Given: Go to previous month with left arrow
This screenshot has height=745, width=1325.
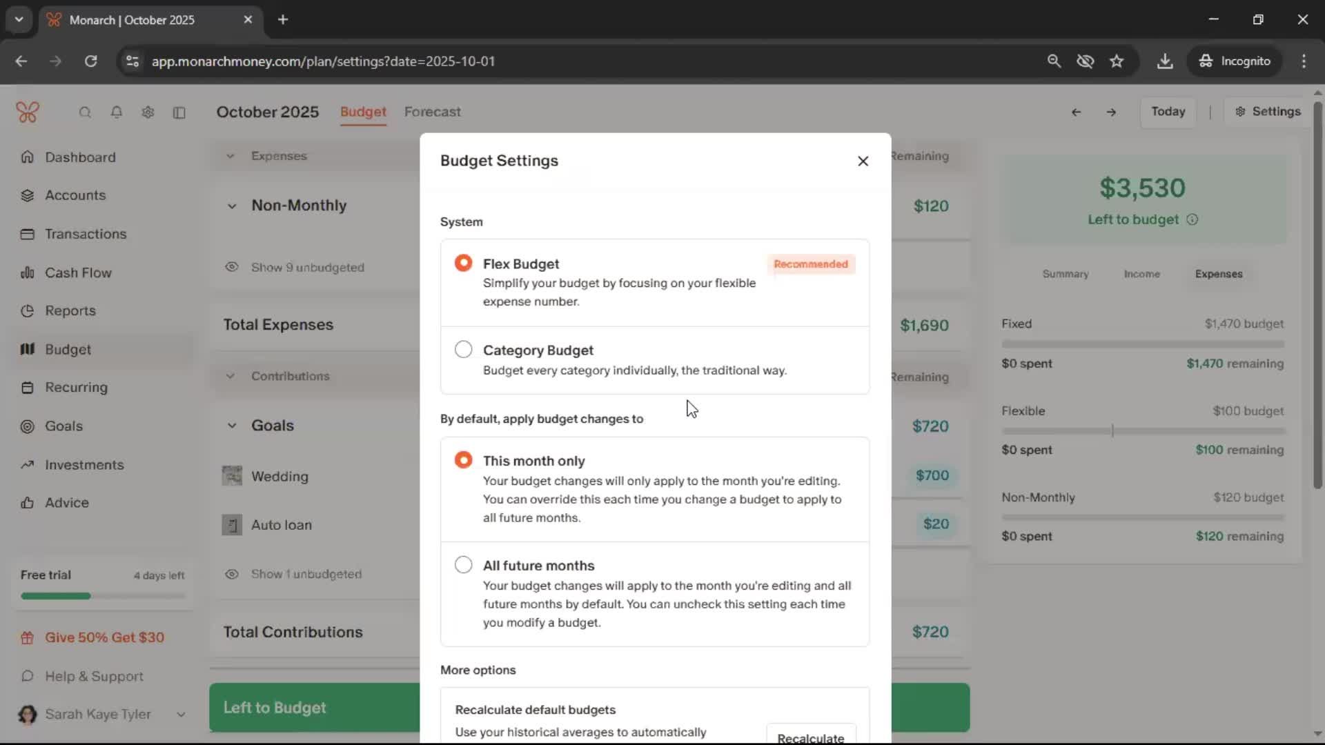Looking at the screenshot, I should [x=1076, y=112].
